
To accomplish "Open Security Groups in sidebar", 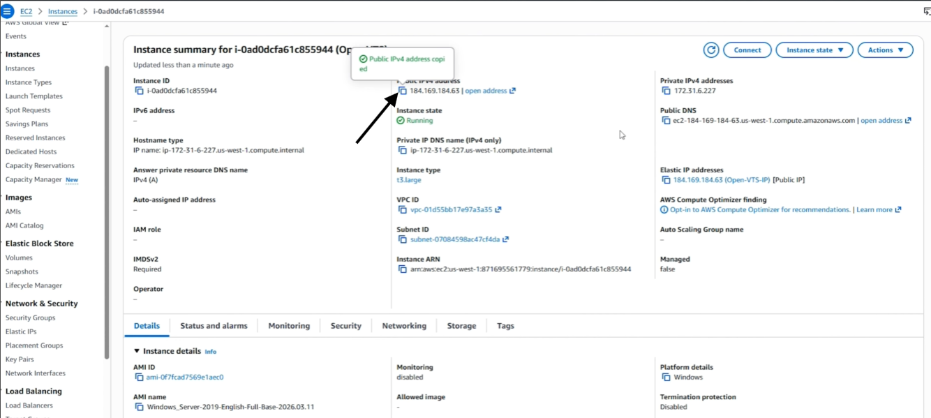I will coord(30,318).
